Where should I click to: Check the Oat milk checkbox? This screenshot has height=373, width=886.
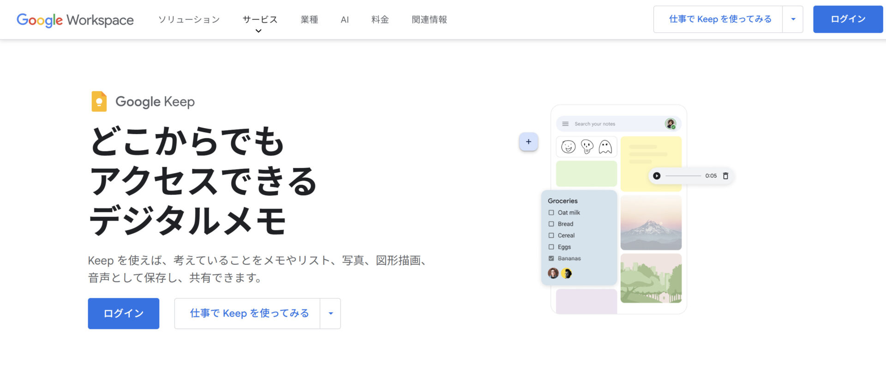[x=551, y=213]
